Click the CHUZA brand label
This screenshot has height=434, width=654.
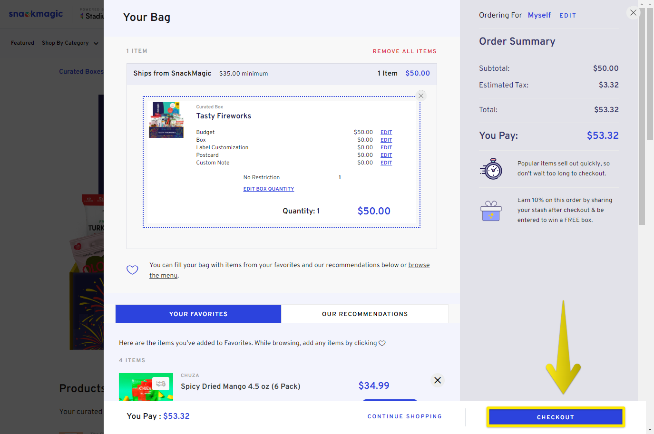click(190, 376)
